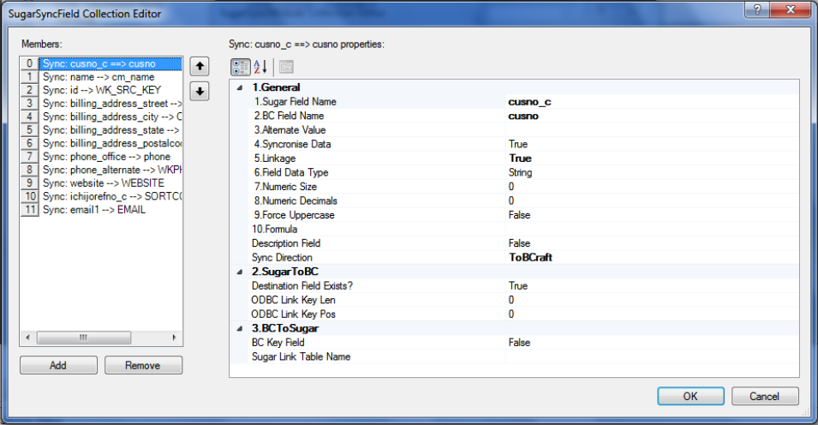Click the 6.Field Data Type label
Image resolution: width=818 pixels, height=425 pixels.
[x=291, y=172]
